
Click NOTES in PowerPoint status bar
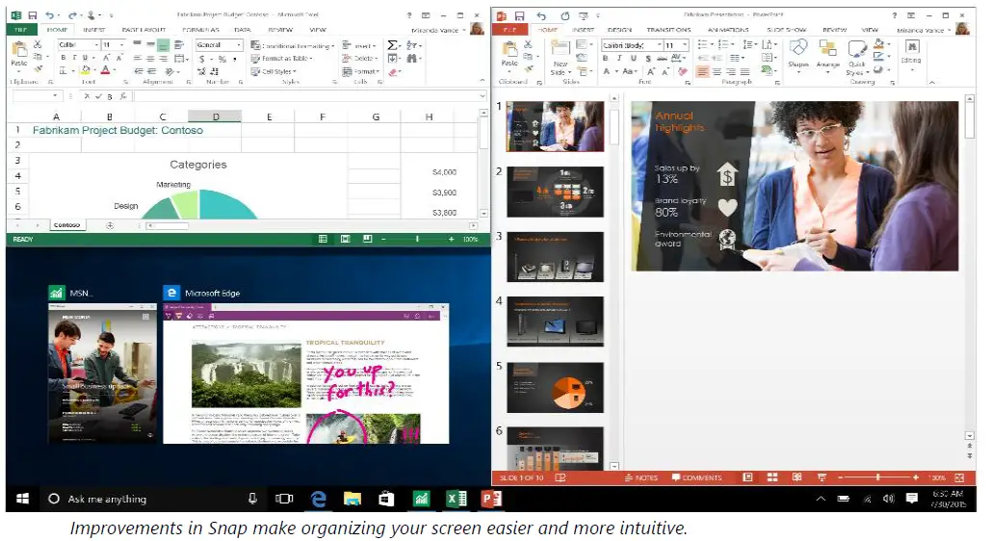[x=640, y=477]
